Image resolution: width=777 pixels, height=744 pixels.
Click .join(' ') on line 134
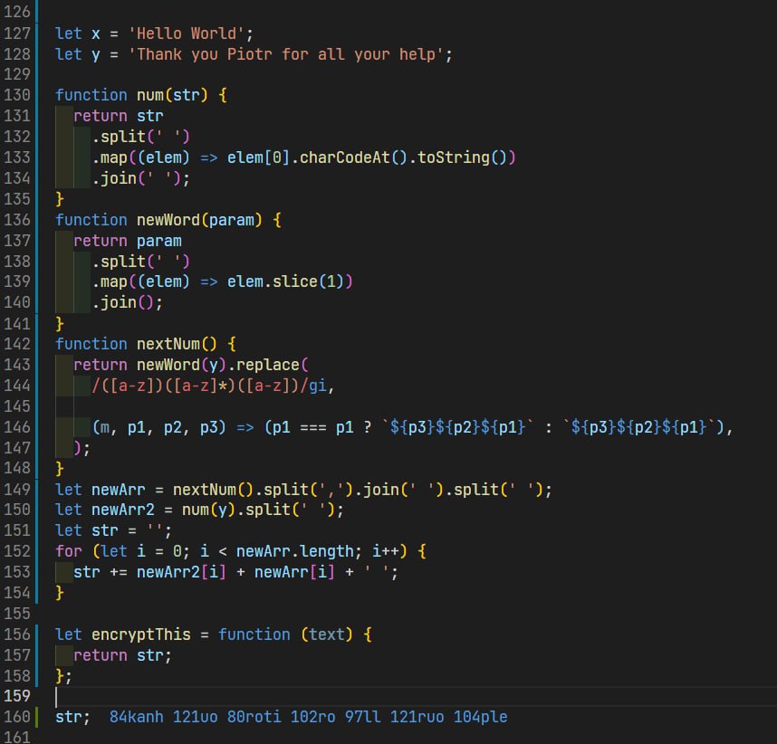pos(136,178)
